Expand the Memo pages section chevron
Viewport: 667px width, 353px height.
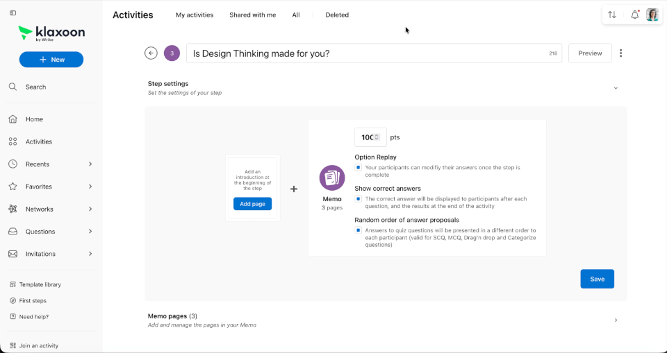click(616, 320)
